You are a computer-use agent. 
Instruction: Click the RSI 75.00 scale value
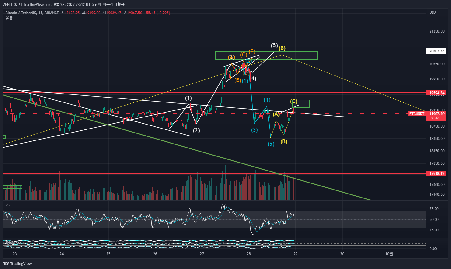[434, 209]
